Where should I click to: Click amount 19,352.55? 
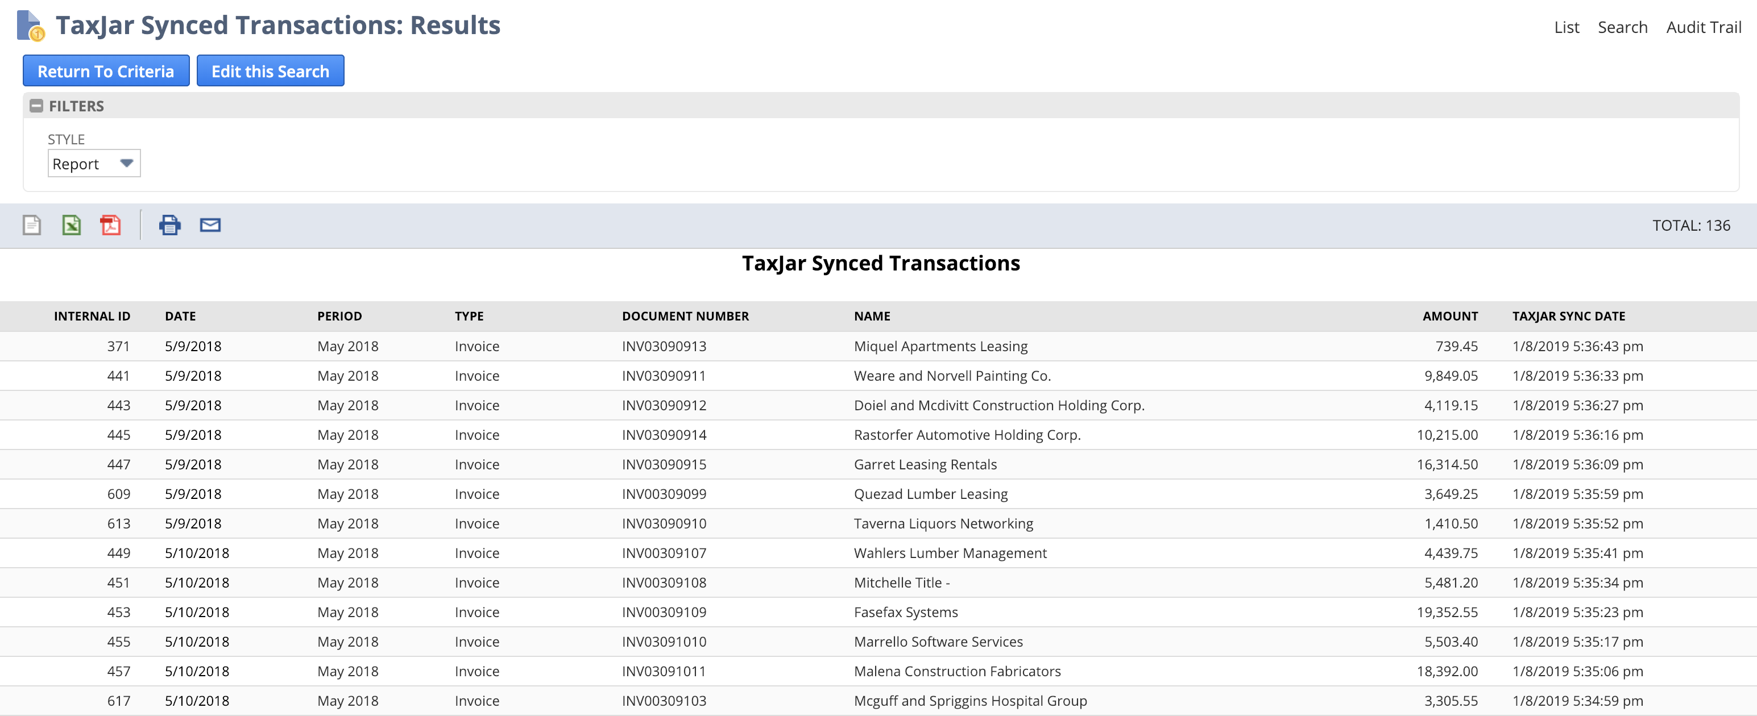coord(1447,613)
